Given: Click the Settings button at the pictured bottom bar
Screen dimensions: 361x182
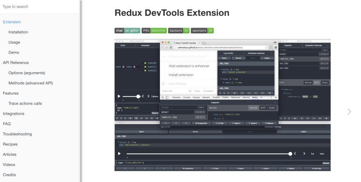Looking at the screenshot, I should [x=317, y=168].
